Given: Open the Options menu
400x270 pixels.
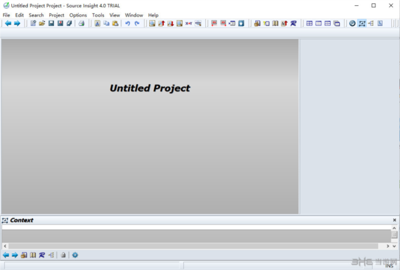Looking at the screenshot, I should (x=78, y=15).
